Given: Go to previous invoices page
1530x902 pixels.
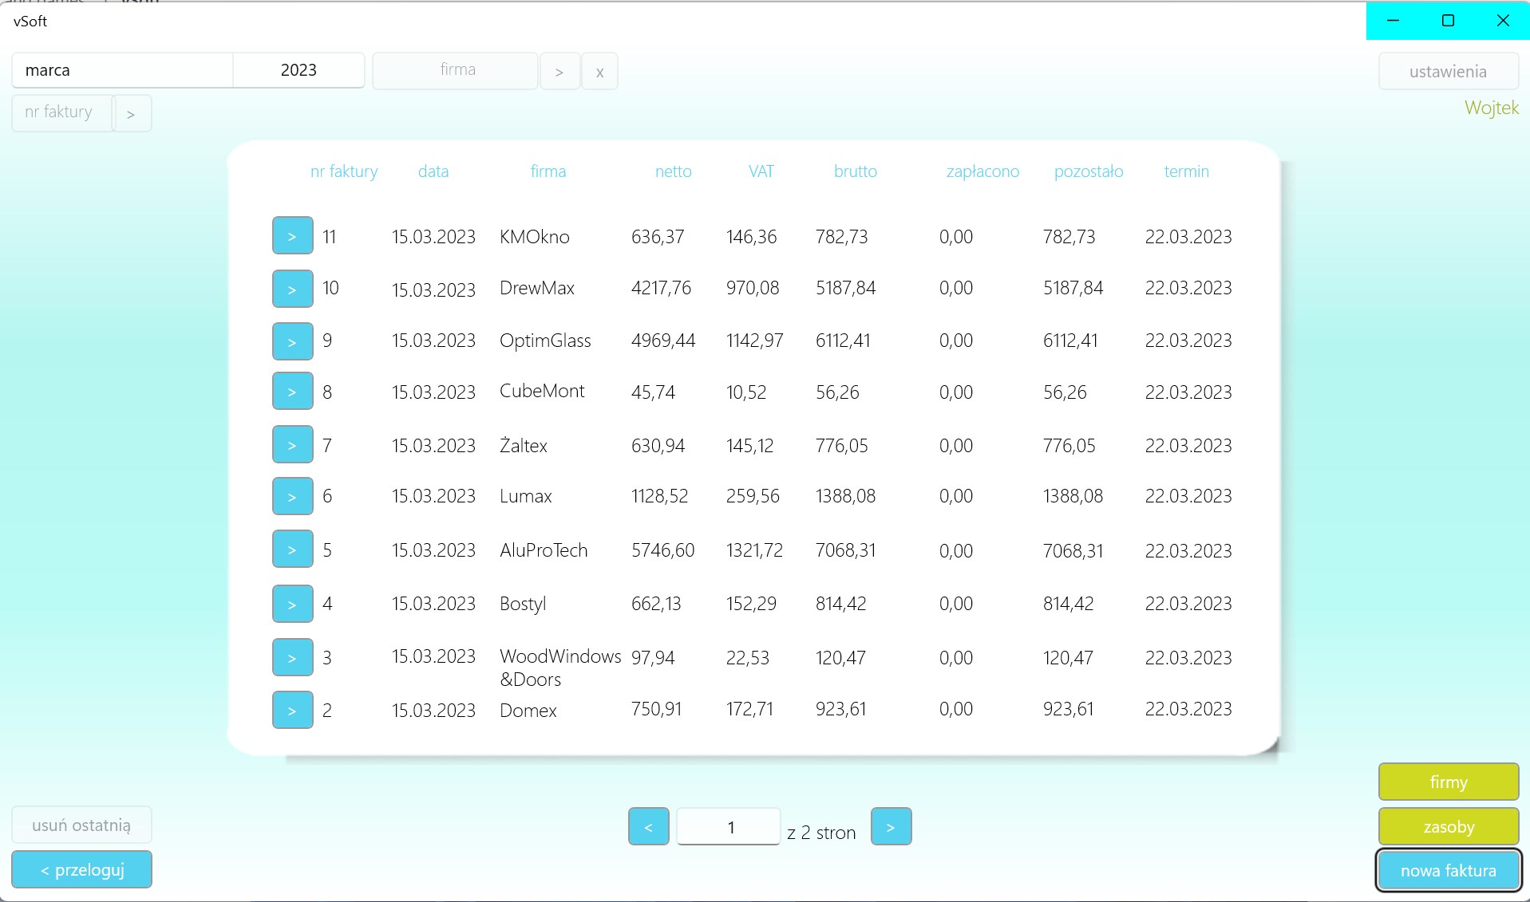Looking at the screenshot, I should (x=648, y=826).
